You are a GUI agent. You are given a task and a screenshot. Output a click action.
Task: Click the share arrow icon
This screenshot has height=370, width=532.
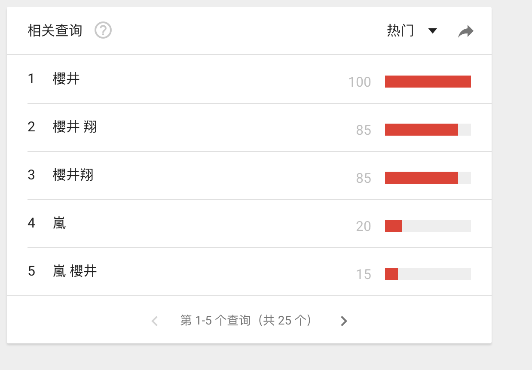[465, 31]
